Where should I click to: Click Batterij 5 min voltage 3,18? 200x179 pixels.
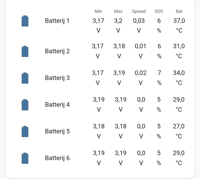99,126
